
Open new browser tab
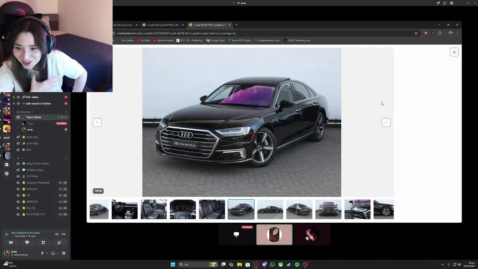point(236,25)
